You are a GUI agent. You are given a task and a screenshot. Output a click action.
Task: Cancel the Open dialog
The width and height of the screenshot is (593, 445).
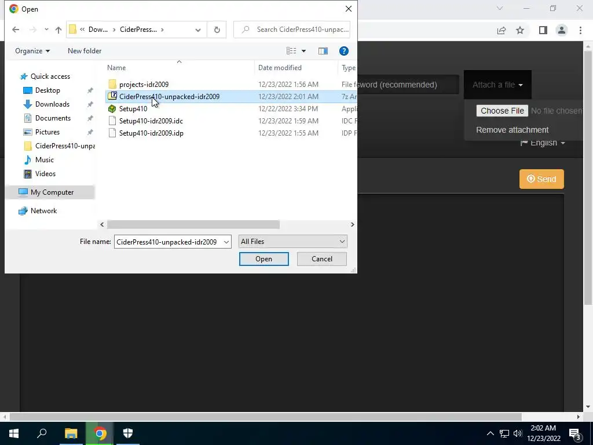coord(322,259)
